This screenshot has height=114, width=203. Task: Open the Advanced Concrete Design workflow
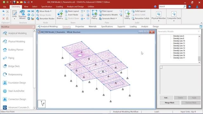(x=17, y=107)
